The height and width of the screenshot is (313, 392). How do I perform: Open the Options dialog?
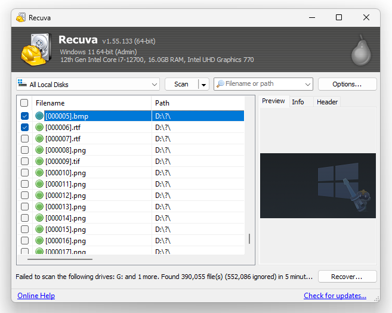[x=347, y=84]
